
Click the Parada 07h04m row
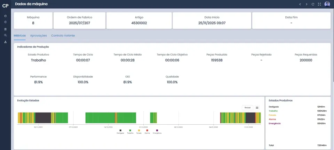pos(297,115)
